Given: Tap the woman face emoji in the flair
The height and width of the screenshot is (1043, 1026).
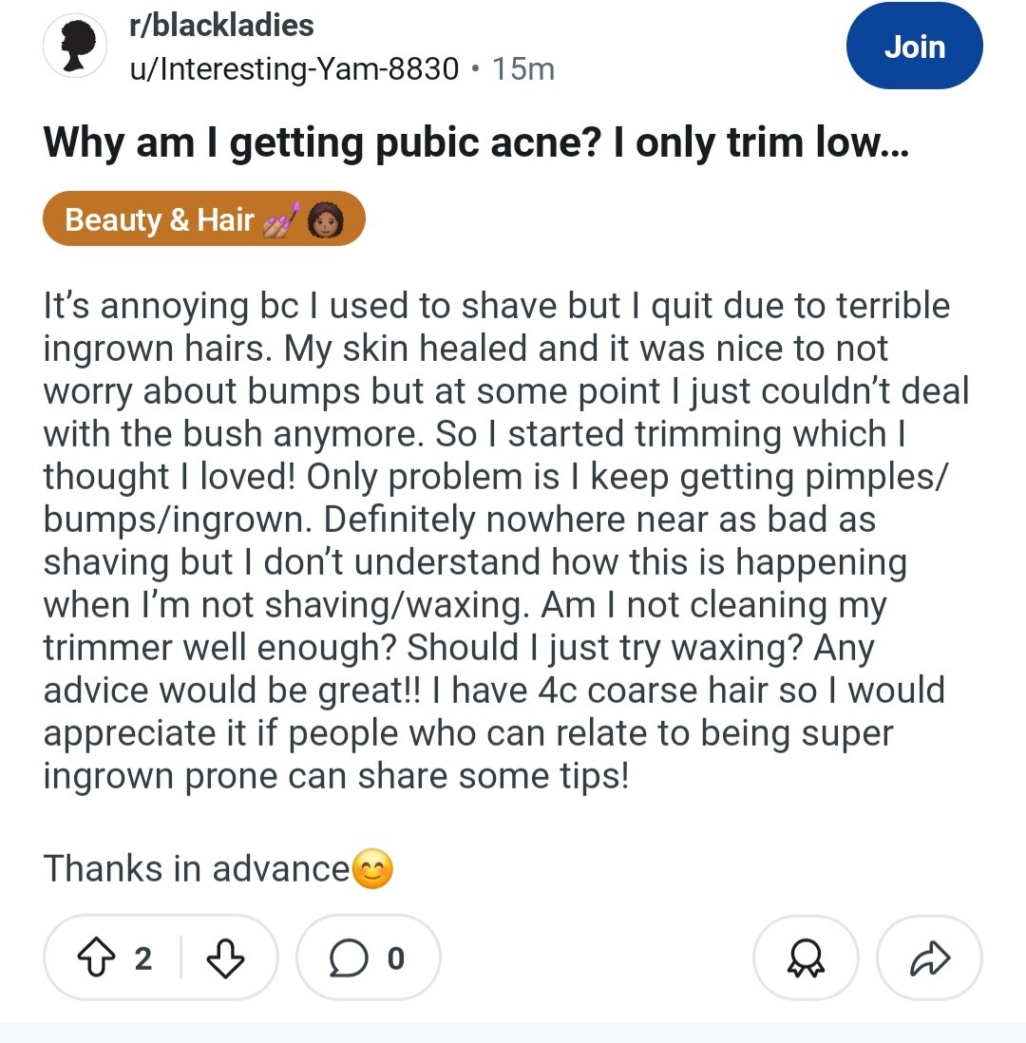Looking at the screenshot, I should click(x=326, y=219).
